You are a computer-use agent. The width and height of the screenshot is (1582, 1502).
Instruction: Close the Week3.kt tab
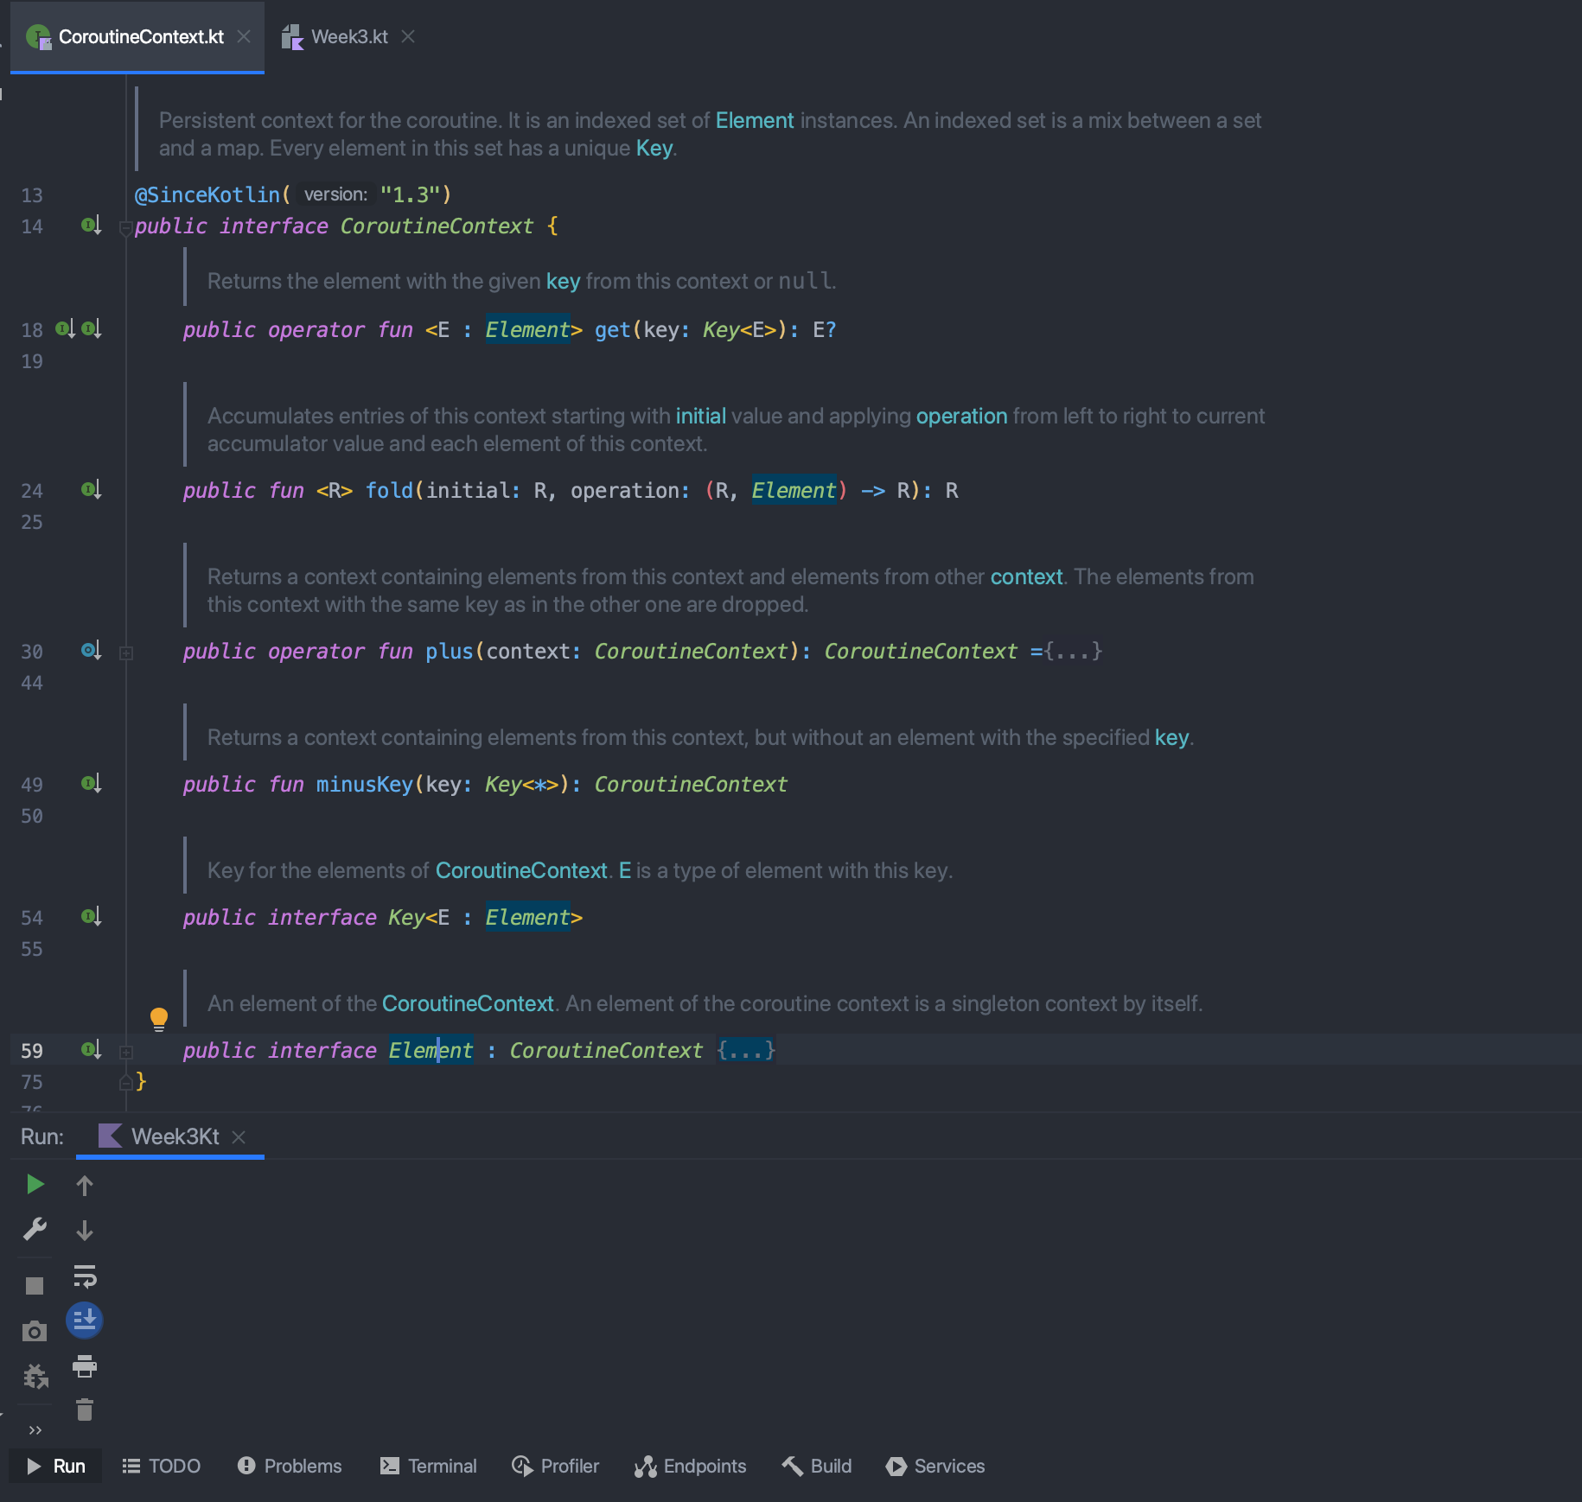409,36
